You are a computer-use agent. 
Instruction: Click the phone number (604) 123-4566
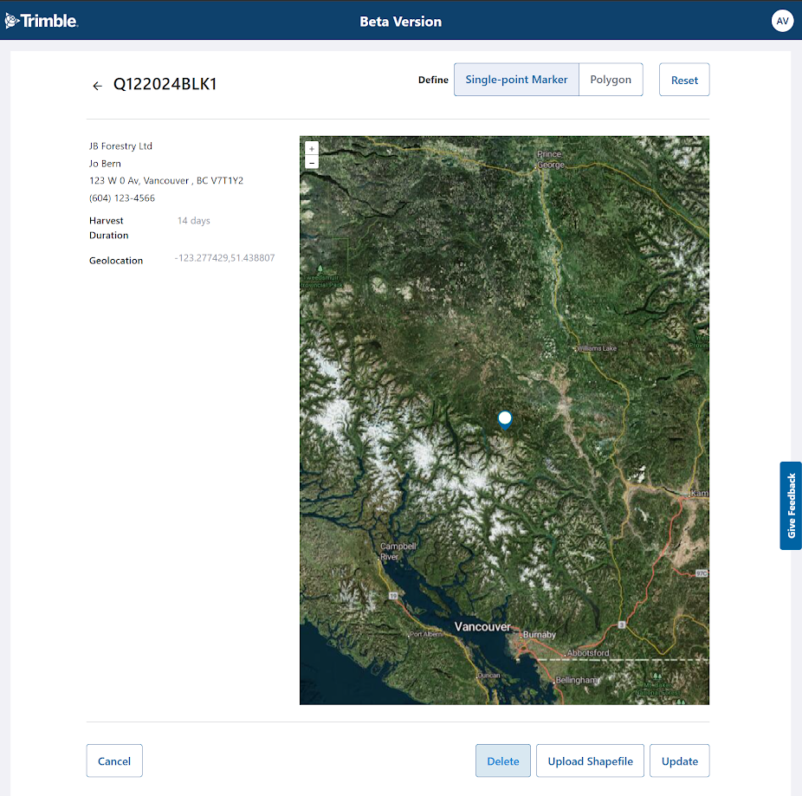click(122, 197)
